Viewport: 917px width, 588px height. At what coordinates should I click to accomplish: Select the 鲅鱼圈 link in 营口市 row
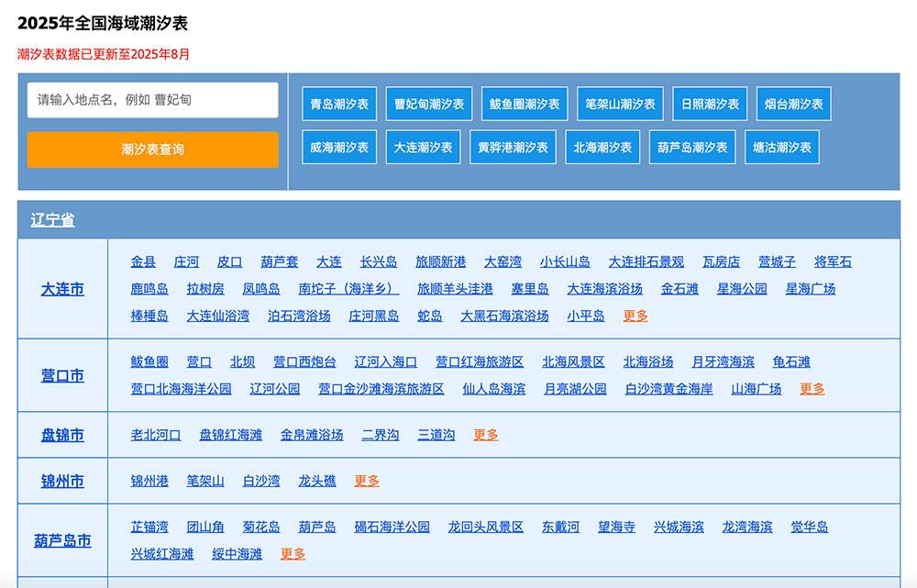click(149, 362)
